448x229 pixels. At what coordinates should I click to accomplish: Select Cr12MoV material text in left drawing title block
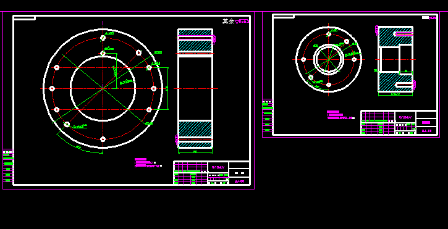[x=218, y=167]
